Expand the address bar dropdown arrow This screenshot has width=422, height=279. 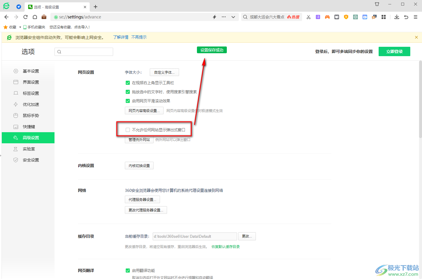click(x=233, y=17)
